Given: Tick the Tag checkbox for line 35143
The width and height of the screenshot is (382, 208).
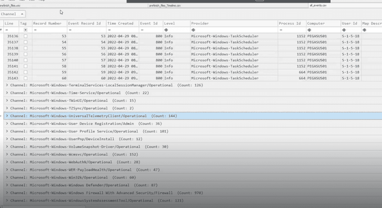Looking at the screenshot, I should [25, 78].
